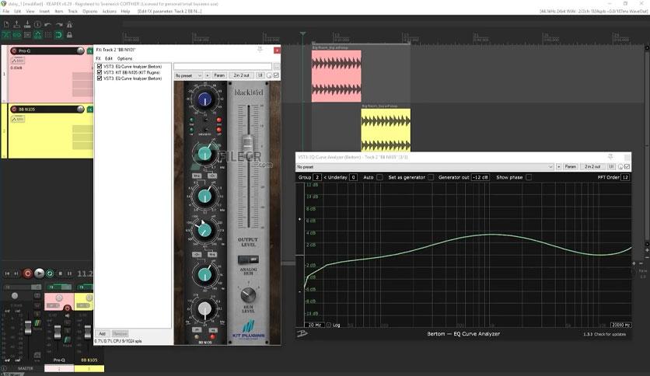The height and width of the screenshot is (376, 650).
Task: Toggle auto-crossfade toolbar icon
Action: (x=6, y=35)
